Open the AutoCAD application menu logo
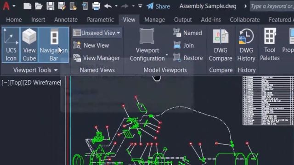 [6, 5]
